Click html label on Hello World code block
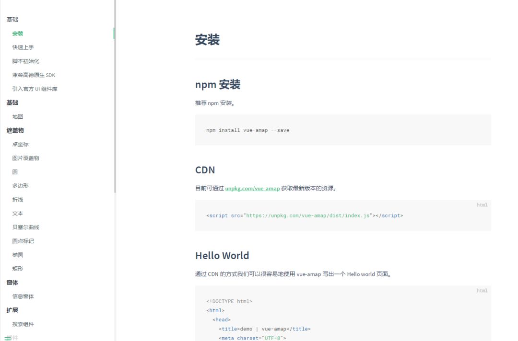This screenshot has width=518, height=341. click(482, 291)
